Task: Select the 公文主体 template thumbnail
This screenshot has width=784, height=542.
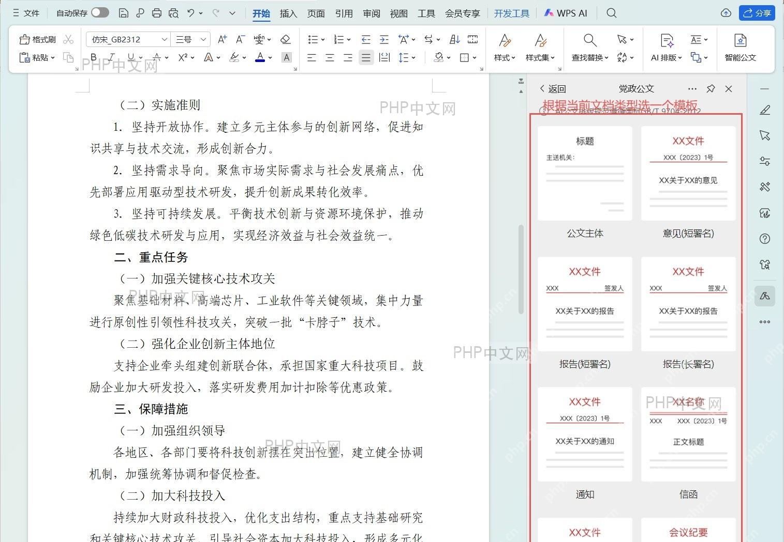Action: pyautogui.click(x=585, y=174)
